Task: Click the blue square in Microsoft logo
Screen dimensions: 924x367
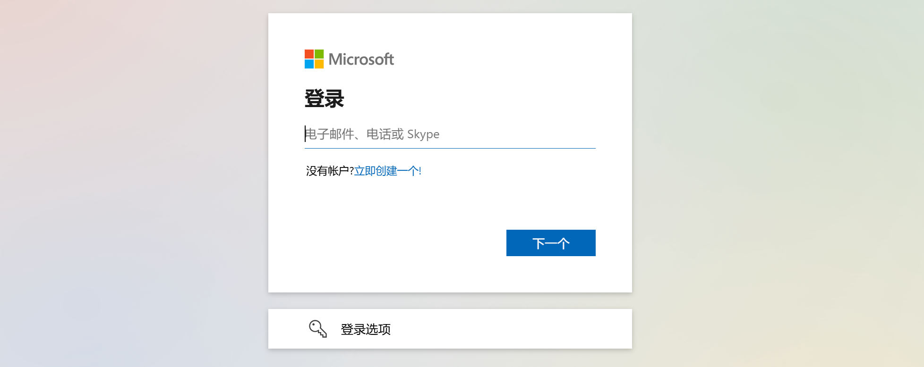Action: click(309, 64)
